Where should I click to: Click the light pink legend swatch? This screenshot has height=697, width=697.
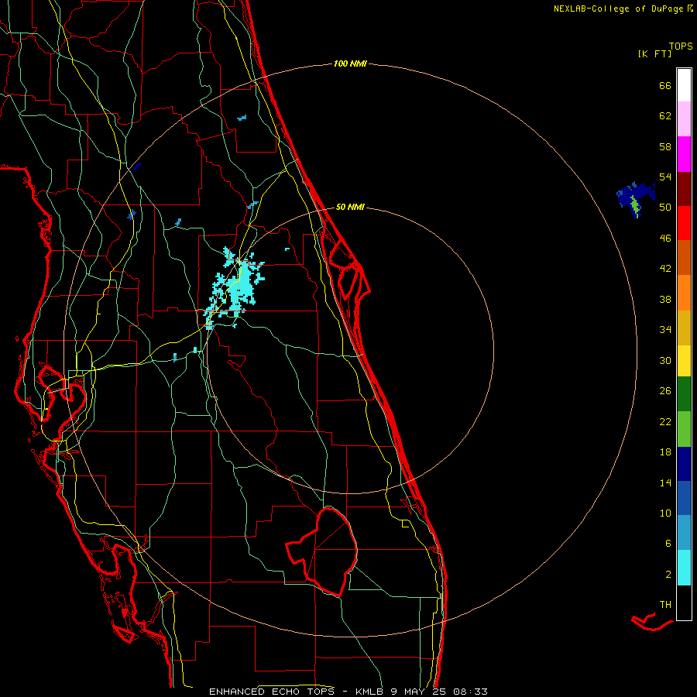click(x=684, y=118)
